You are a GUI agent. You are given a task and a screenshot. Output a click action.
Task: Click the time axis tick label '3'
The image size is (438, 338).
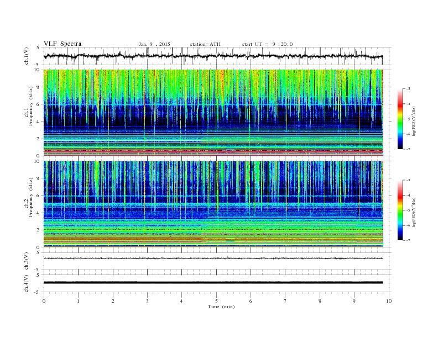pos(147,301)
